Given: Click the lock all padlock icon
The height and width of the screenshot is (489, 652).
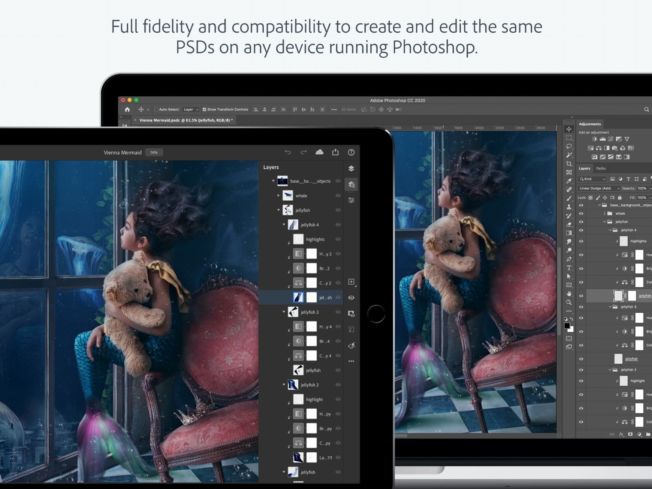Looking at the screenshot, I should [620, 197].
